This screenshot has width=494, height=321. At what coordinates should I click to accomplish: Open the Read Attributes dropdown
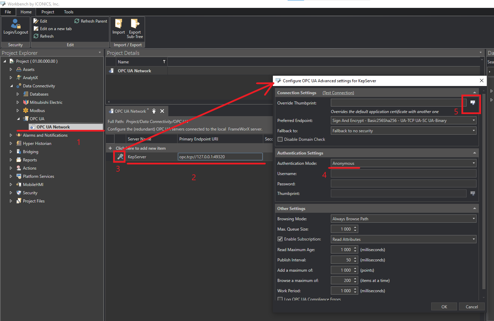pyautogui.click(x=474, y=239)
